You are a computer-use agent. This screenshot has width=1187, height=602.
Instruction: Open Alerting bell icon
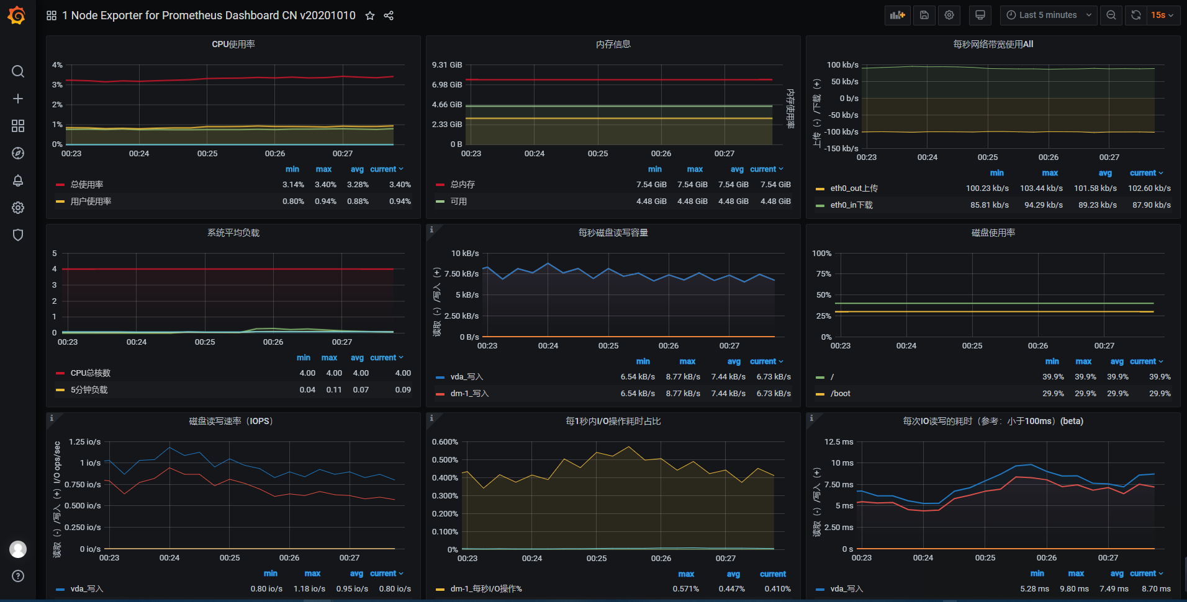coord(18,180)
